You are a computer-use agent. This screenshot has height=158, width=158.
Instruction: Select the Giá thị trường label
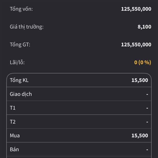pyautogui.click(x=27, y=27)
